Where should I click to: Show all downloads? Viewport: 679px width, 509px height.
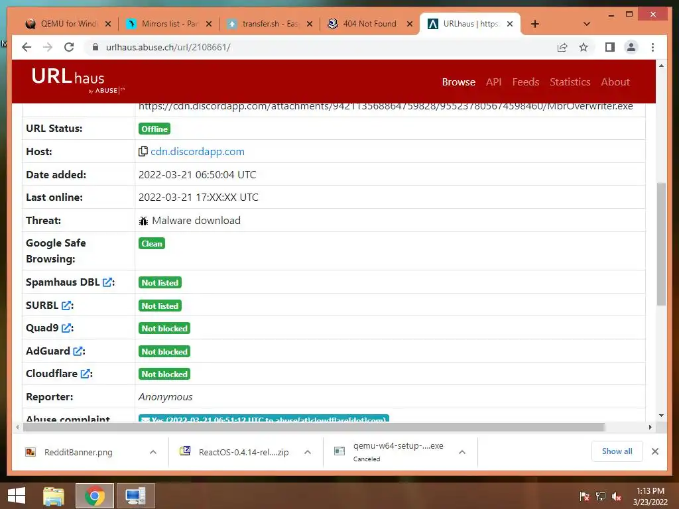tap(617, 451)
